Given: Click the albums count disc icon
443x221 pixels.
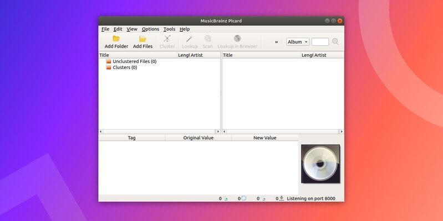Looking at the screenshot, I should coord(244,198).
